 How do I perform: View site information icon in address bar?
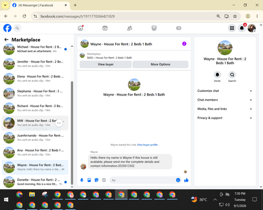click(x=35, y=16)
